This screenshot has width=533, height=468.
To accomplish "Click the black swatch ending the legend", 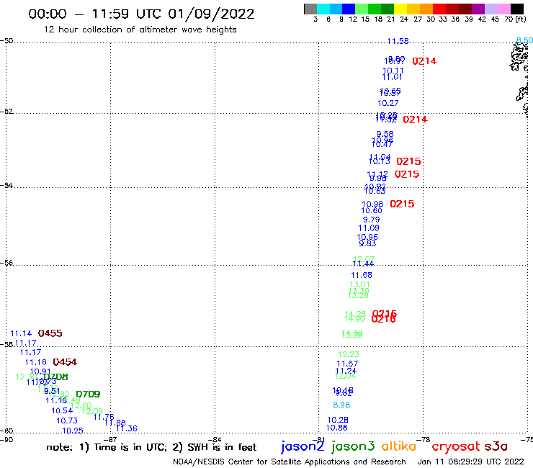I will [517, 9].
